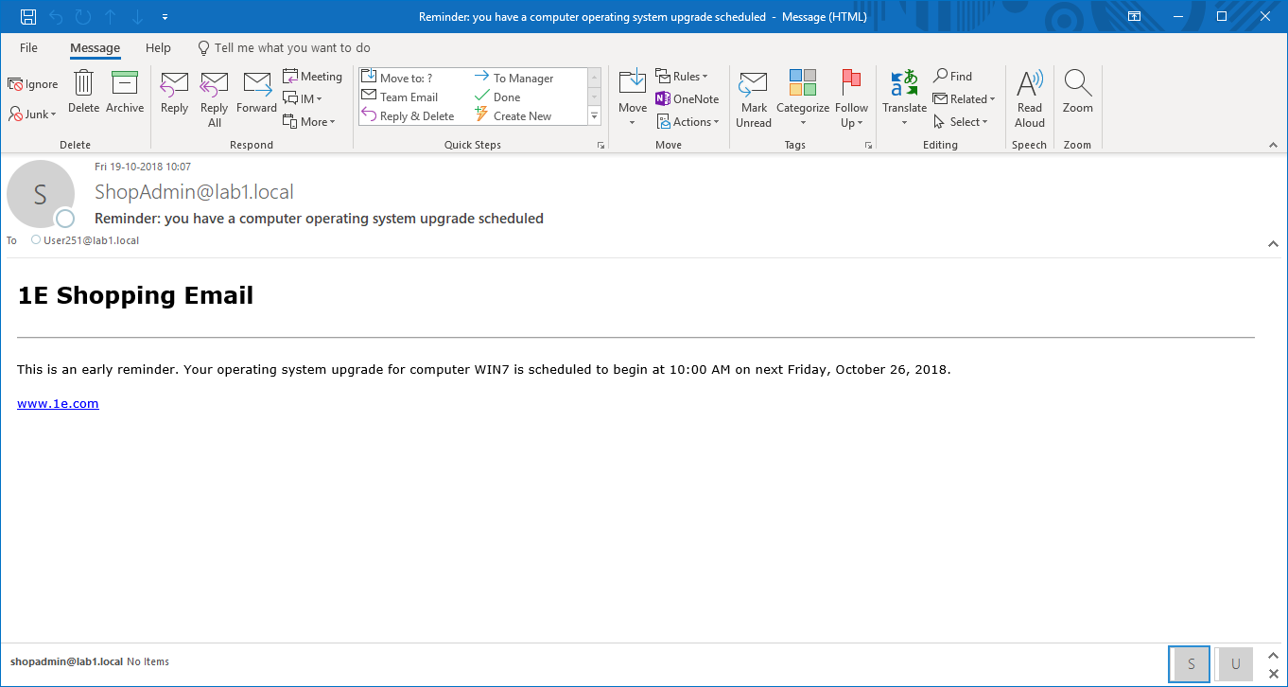Click the Reply All envelope icon
This screenshot has height=687, width=1288.
click(x=215, y=85)
